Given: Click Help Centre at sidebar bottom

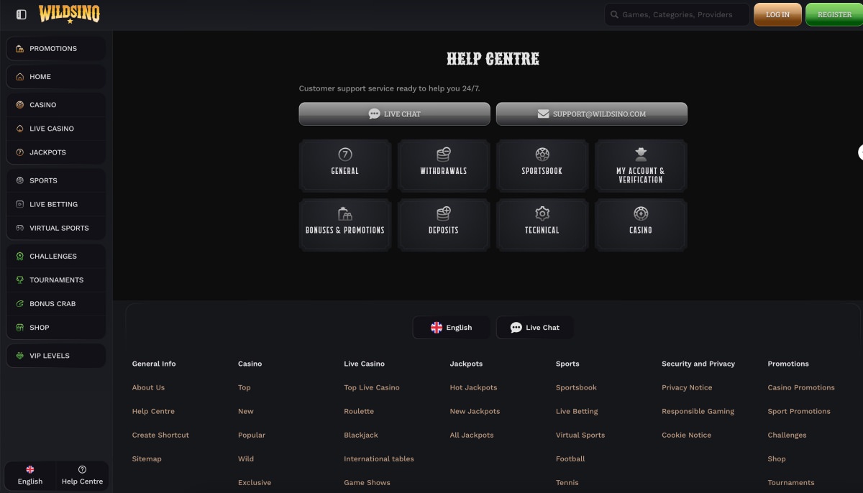Looking at the screenshot, I should (82, 476).
